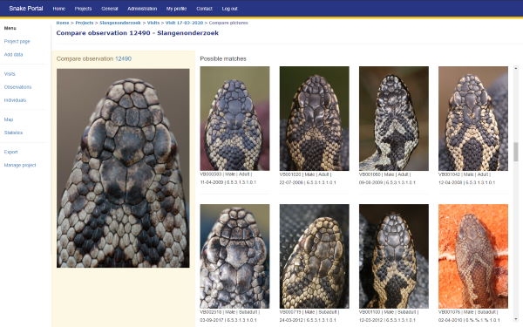This screenshot has width=523, height=327.
Task: Choose subadult match thumbnail dated 03-09-2017
Action: (234, 256)
